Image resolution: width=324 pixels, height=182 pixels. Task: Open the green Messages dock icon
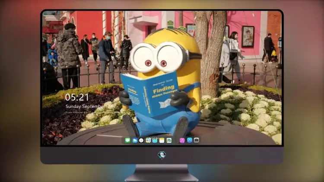tap(127, 140)
